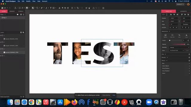Add the Inner Shadow effect
191x107 pixels.
coord(189,71)
